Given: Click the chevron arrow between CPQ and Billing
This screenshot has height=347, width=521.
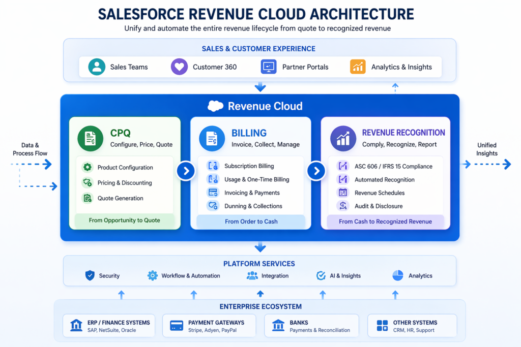Looking at the screenshot, I should [x=186, y=171].
